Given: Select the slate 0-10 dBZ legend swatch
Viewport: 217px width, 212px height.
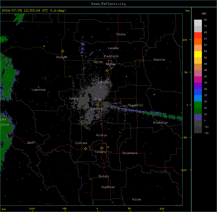Looking at the screenshot, I should [x=198, y=117].
